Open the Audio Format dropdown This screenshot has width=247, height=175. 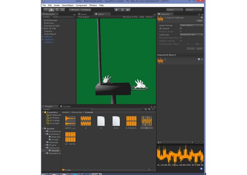[x=191, y=26]
